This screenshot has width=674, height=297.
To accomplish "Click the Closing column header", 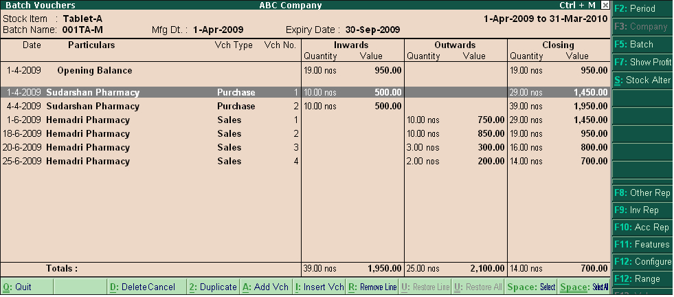I will point(558,45).
